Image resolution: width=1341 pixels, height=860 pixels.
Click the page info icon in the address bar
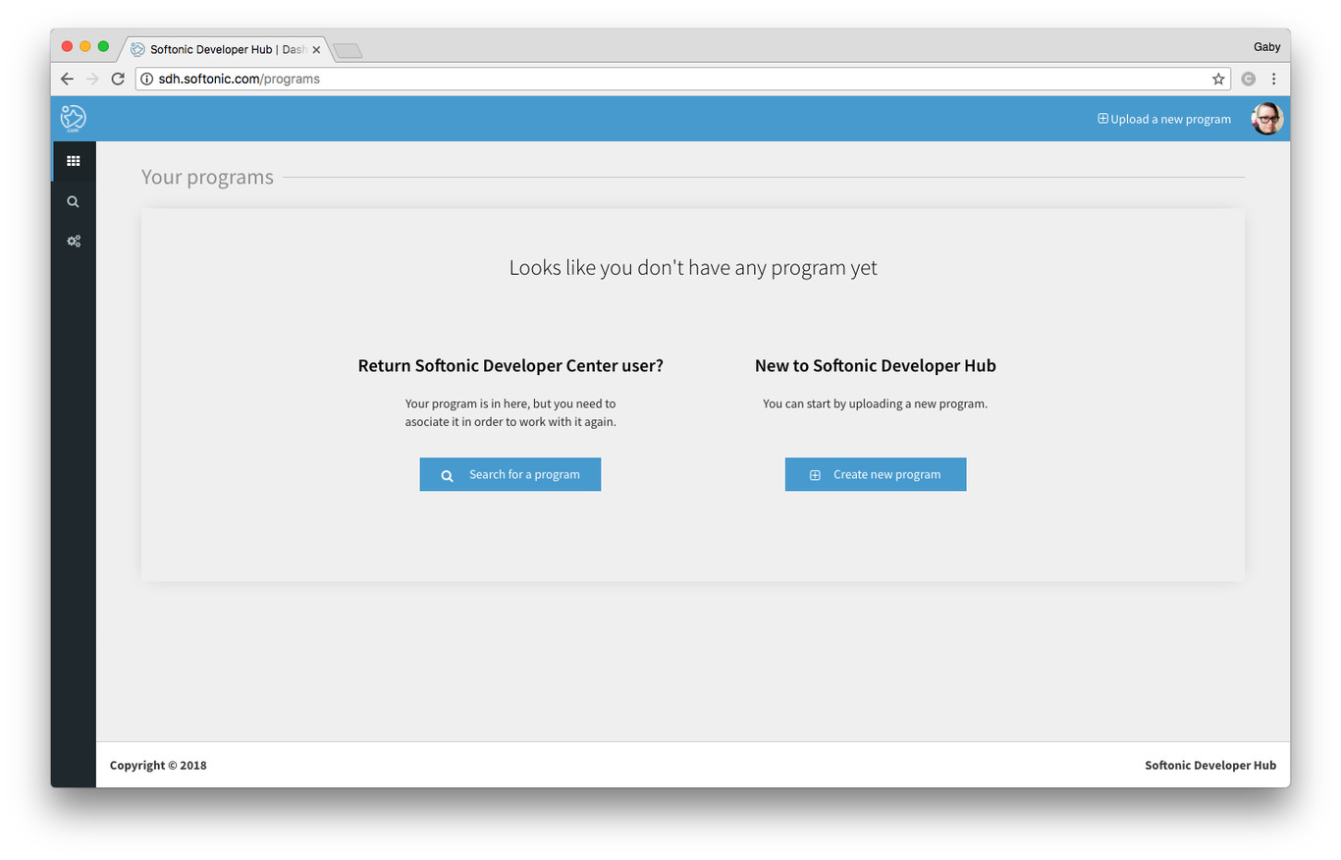145,79
